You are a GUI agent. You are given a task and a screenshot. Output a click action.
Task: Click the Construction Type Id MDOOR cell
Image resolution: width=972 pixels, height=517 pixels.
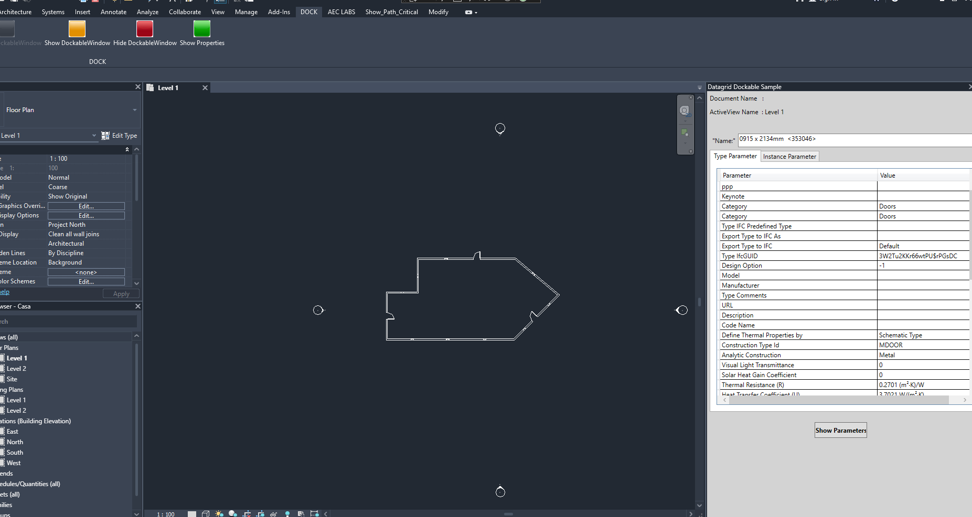[923, 345]
